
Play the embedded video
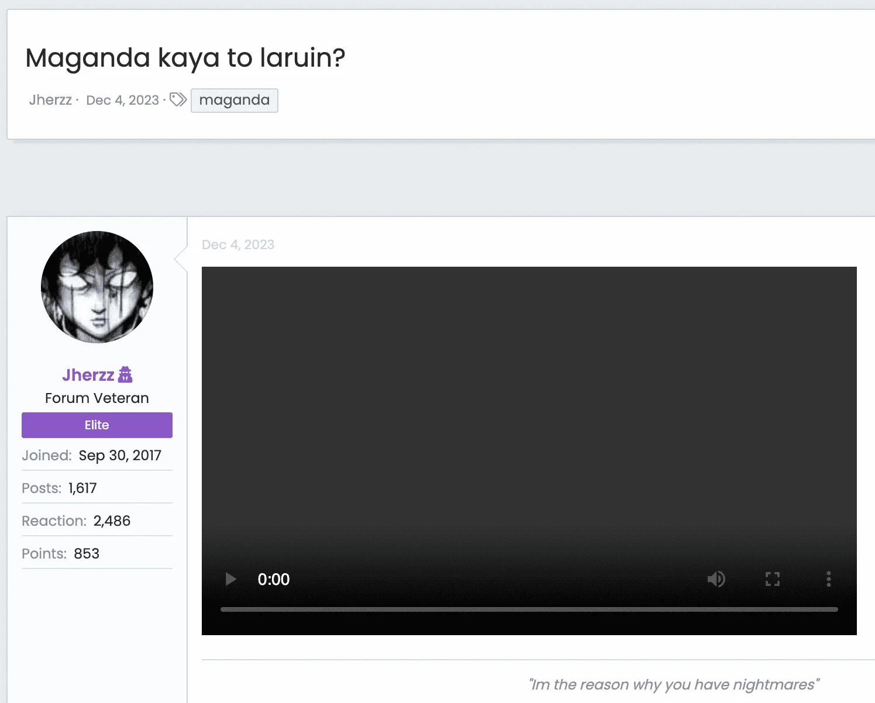230,579
